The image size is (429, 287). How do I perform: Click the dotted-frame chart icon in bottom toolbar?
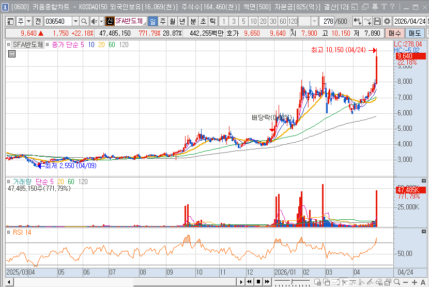[335, 282]
